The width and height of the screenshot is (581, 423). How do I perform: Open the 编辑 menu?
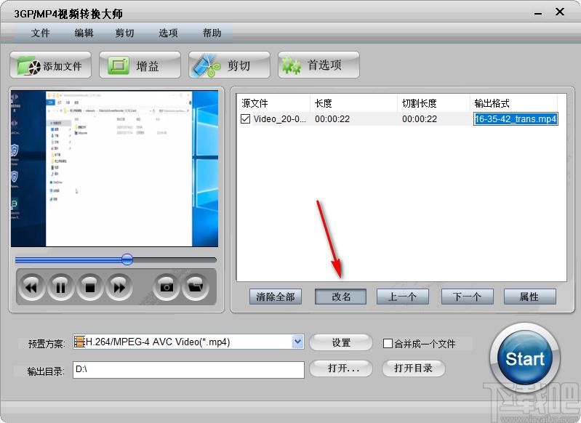click(x=84, y=33)
